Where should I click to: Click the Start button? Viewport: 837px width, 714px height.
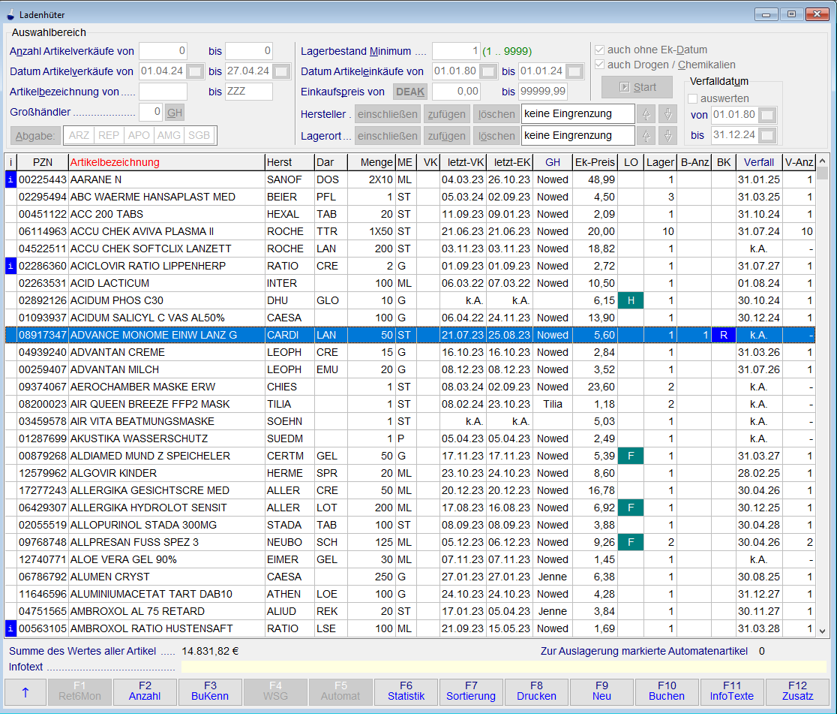[637, 87]
